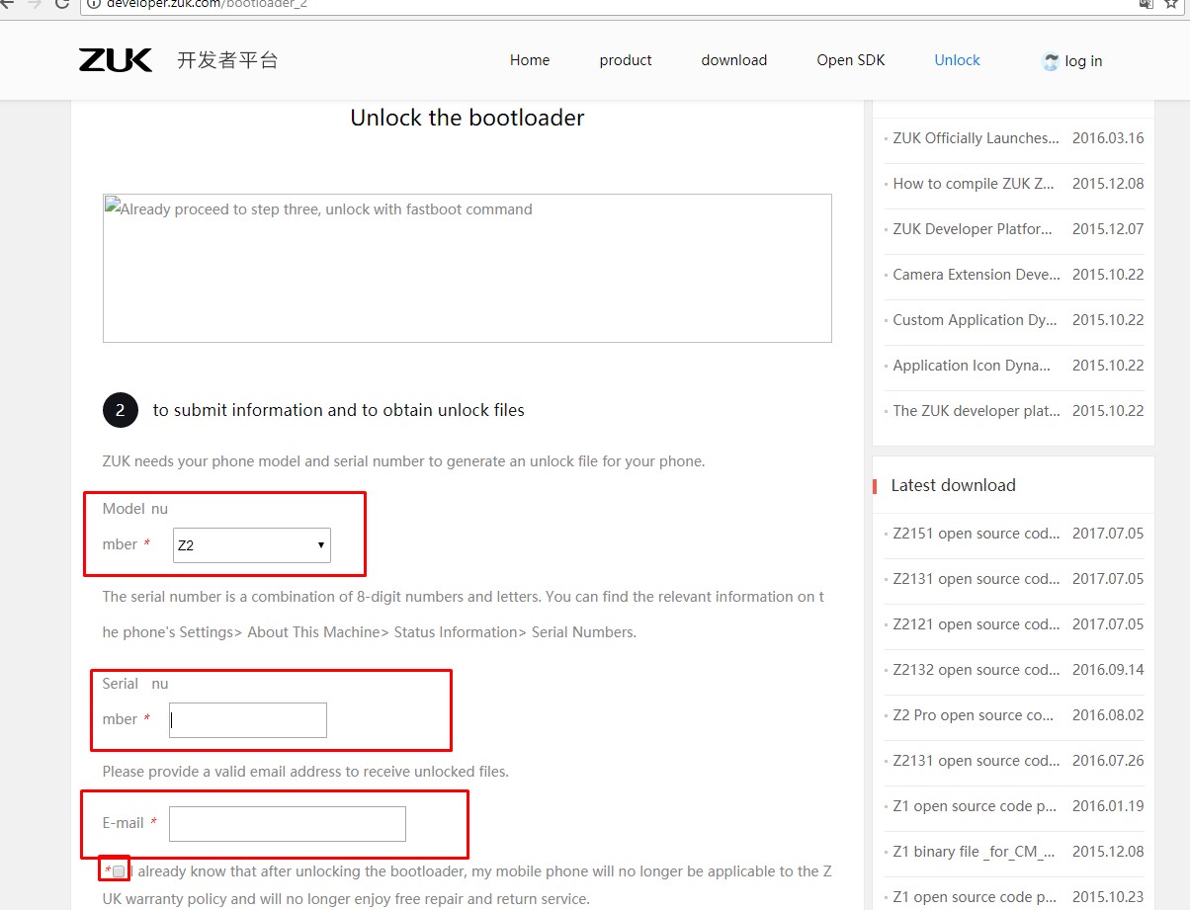Image resolution: width=1190 pixels, height=910 pixels.
Task: Click the date 2015.12.07
Action: (1108, 229)
